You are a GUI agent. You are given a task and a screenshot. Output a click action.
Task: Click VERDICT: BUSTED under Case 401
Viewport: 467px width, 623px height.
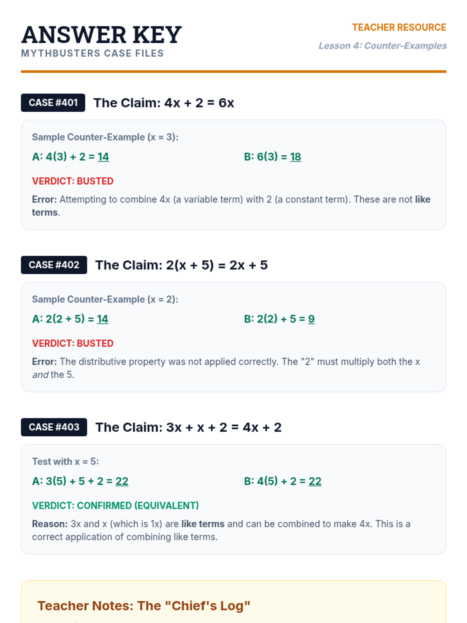[x=73, y=181]
